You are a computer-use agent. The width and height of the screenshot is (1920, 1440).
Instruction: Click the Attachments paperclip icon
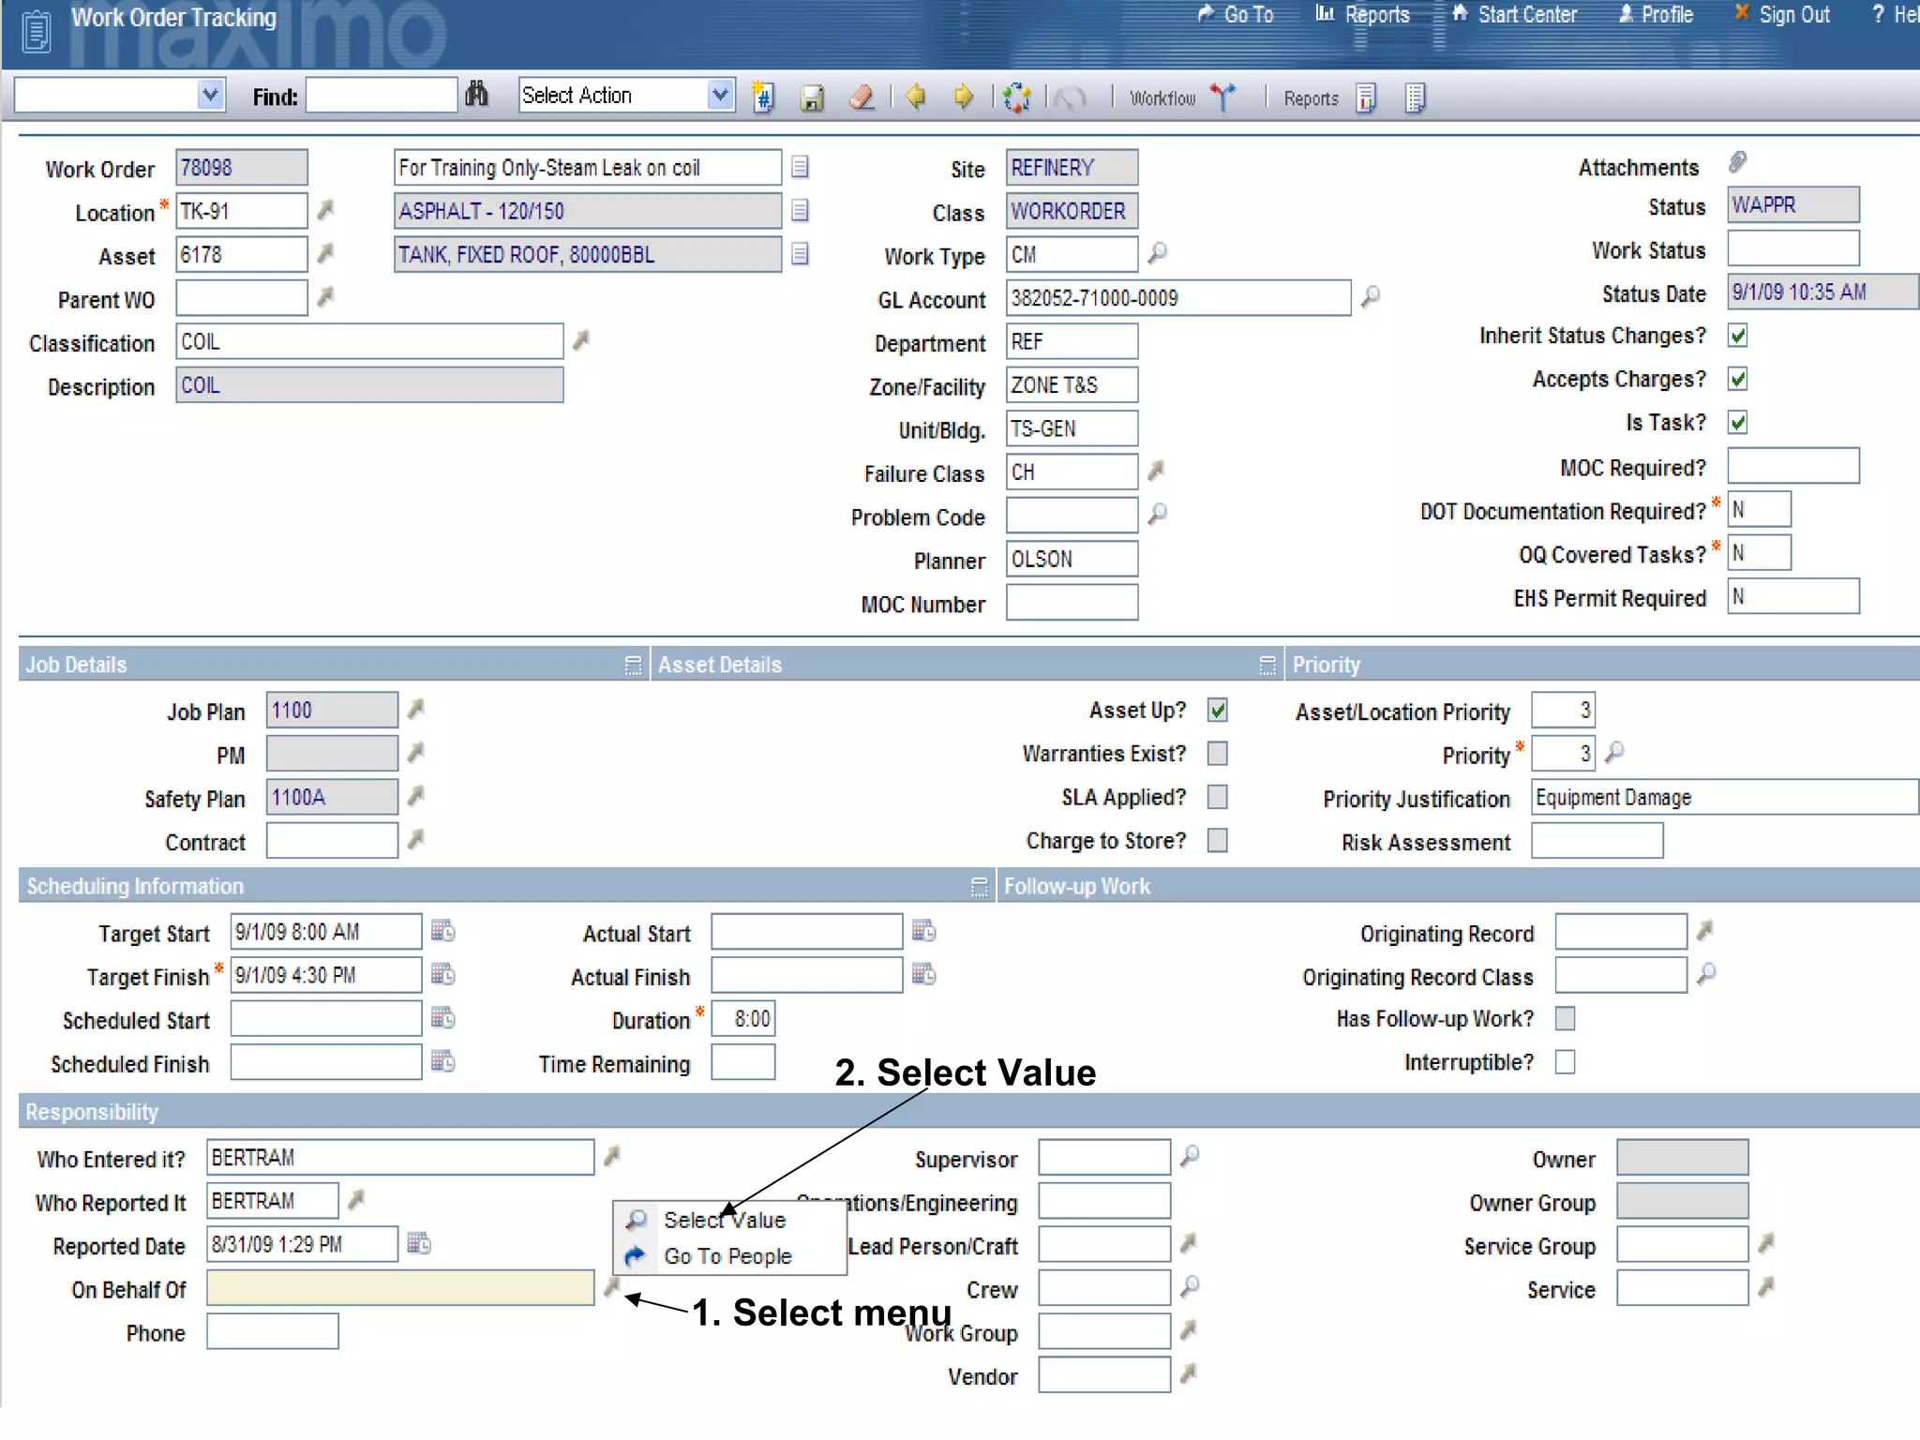(1737, 163)
